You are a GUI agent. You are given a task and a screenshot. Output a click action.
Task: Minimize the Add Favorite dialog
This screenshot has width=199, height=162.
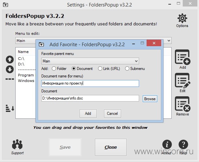point(134,44)
